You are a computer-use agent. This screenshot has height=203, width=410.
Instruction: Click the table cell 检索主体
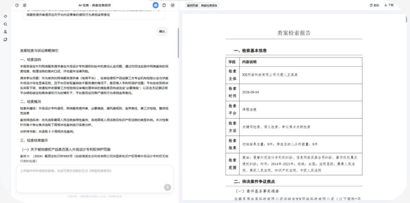point(232,75)
